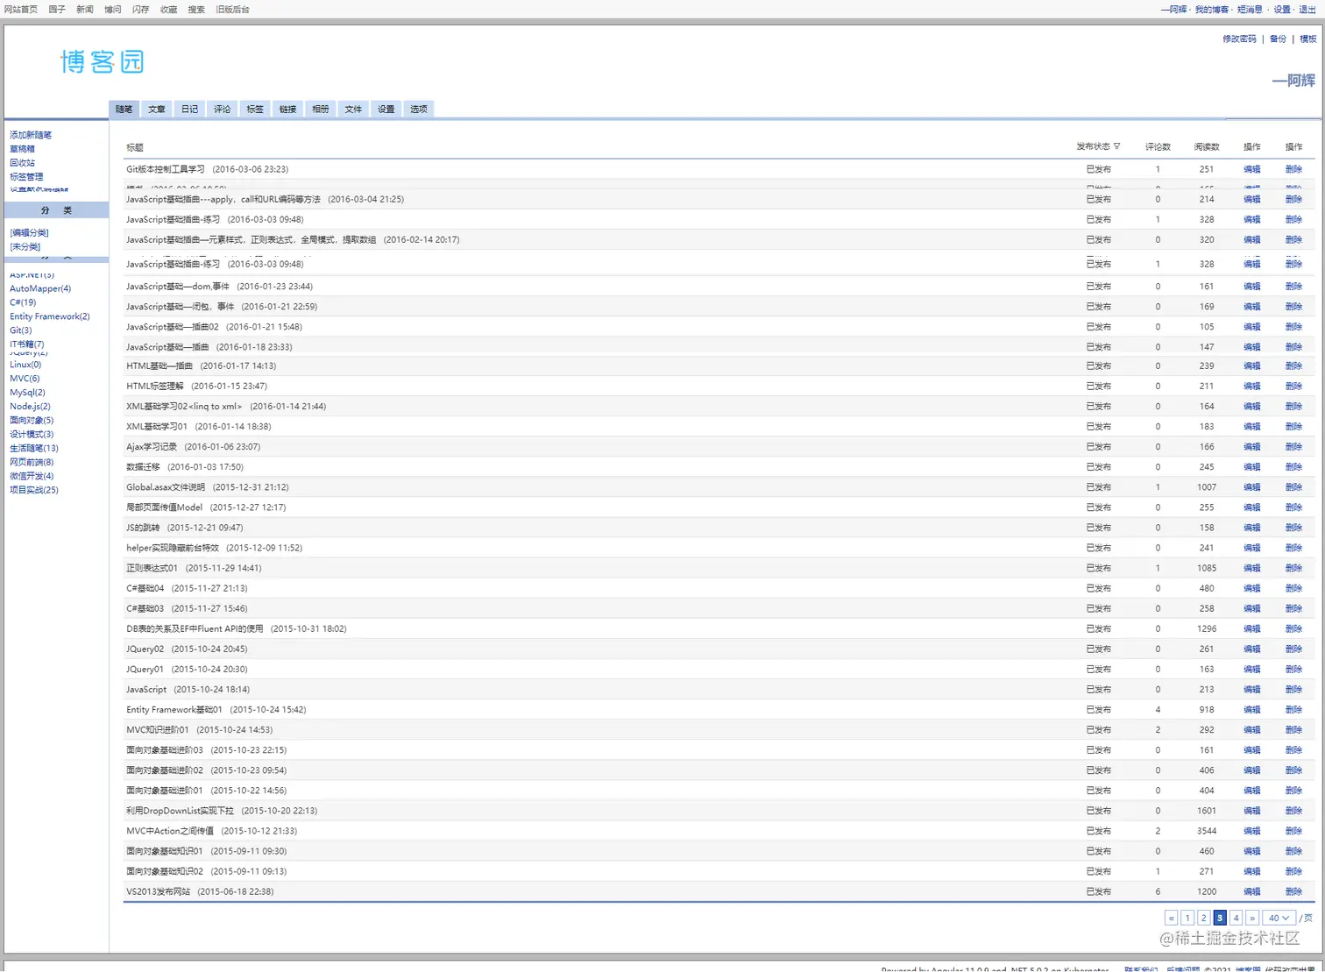
Task: Go to next pages with » button
Action: [x=1251, y=918]
